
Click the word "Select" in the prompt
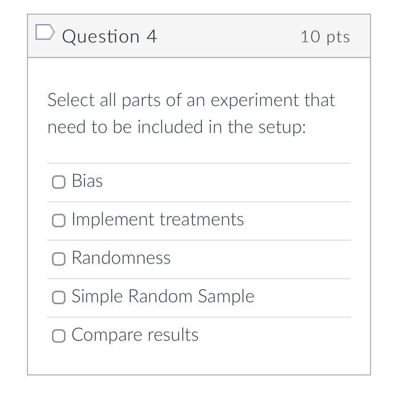click(71, 100)
